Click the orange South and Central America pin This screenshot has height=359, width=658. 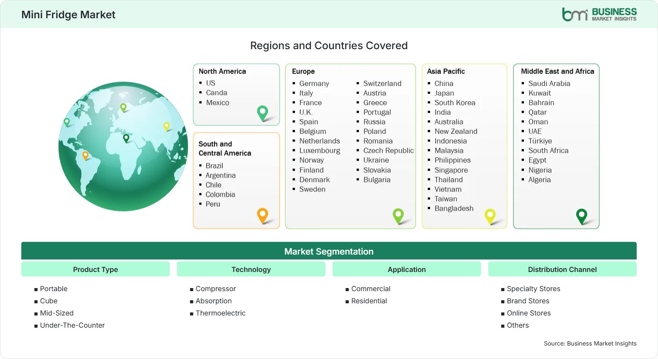tap(262, 216)
